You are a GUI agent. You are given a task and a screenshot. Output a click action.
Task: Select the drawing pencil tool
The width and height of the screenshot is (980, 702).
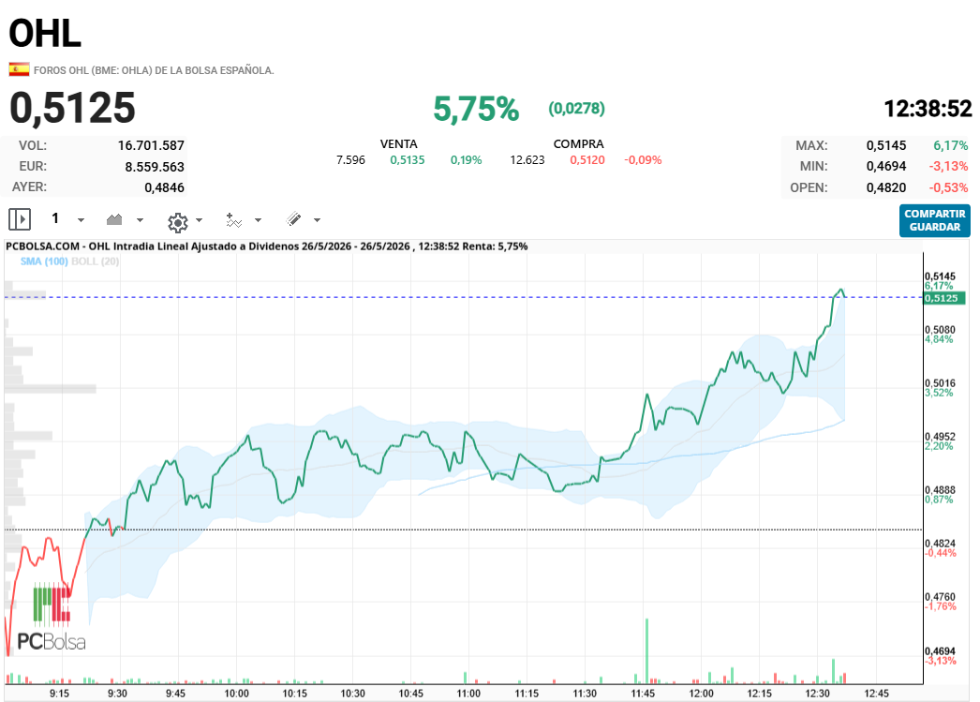point(293,219)
